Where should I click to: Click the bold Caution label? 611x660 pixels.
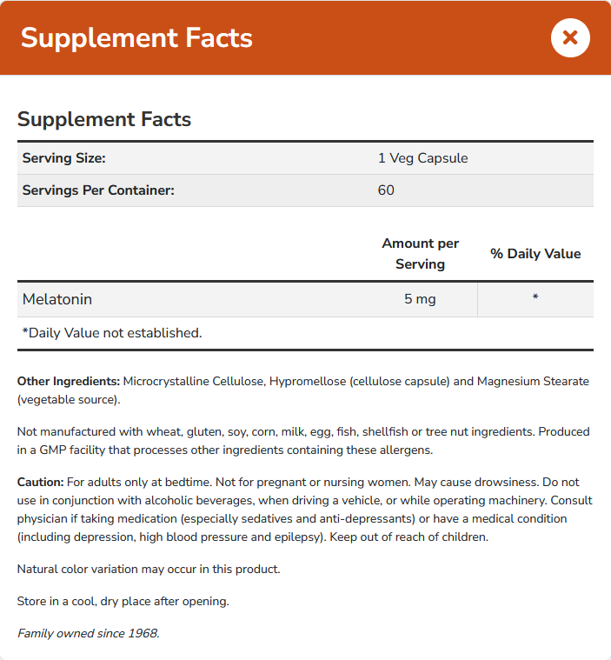[41, 482]
